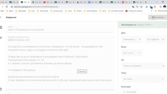Open the Без оцінки points dropdown

(132, 53)
